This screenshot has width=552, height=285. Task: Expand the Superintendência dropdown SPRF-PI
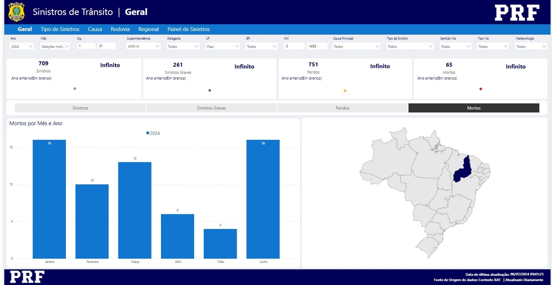144,47
